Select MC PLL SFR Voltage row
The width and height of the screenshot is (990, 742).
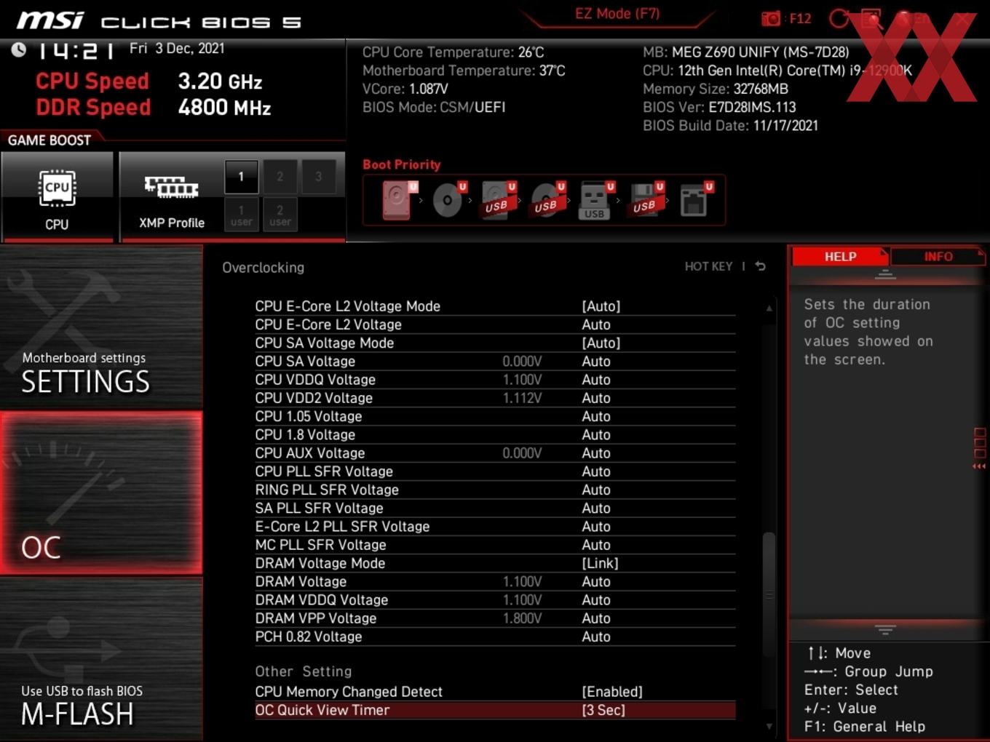pyautogui.click(x=495, y=545)
